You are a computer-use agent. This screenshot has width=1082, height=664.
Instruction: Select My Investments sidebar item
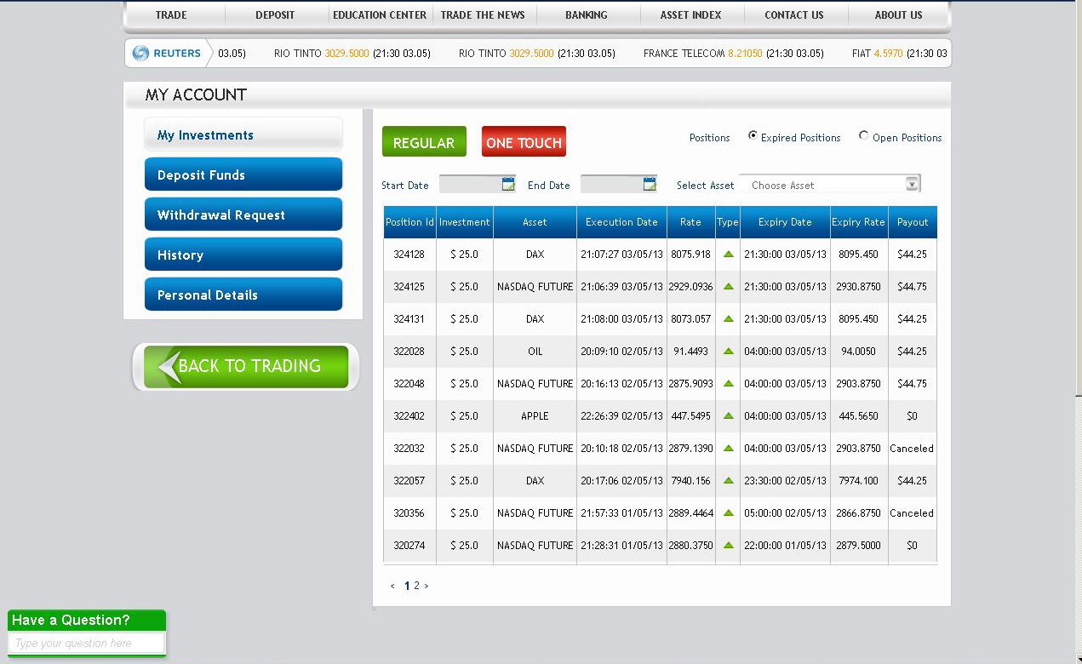pyautogui.click(x=243, y=135)
